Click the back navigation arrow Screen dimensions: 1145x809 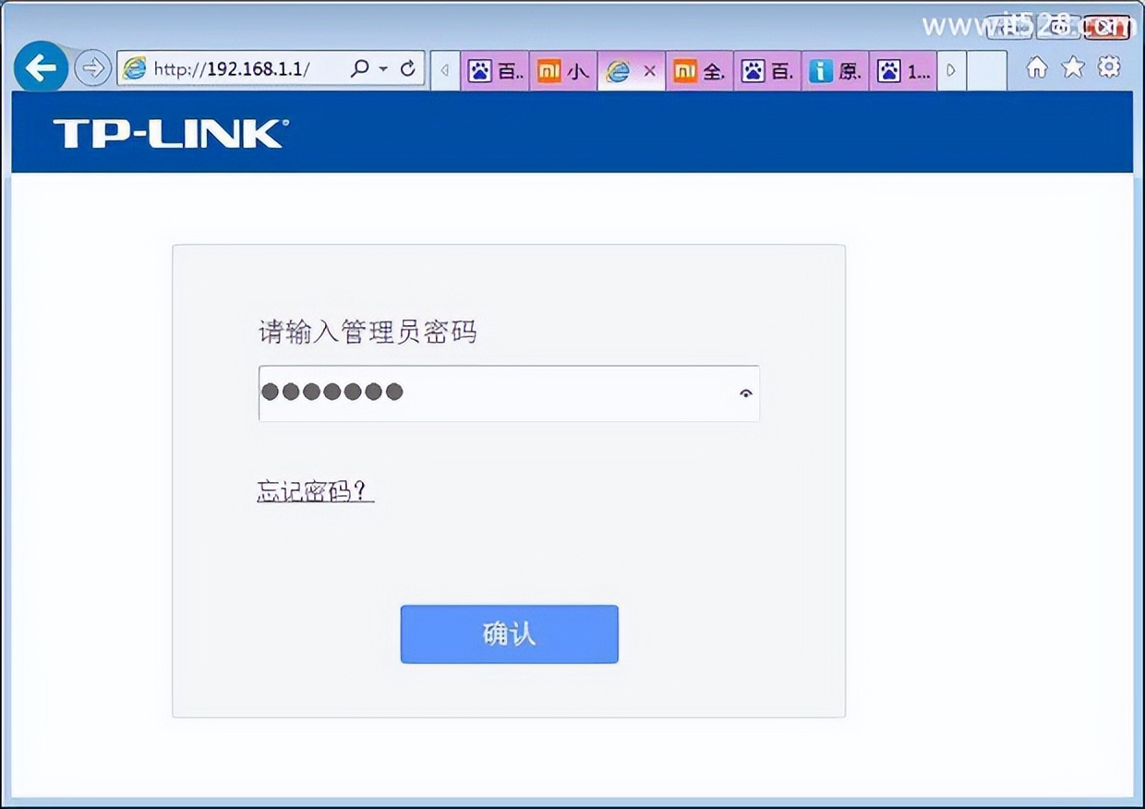(x=41, y=67)
